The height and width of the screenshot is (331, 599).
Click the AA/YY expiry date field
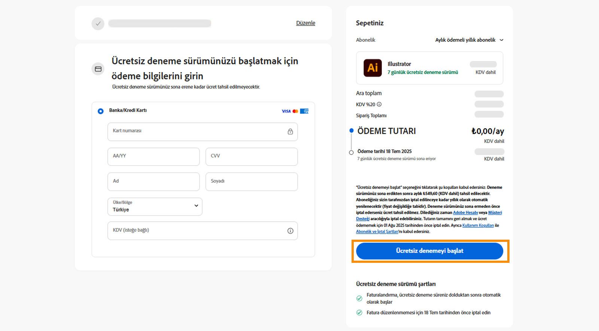coord(153,157)
